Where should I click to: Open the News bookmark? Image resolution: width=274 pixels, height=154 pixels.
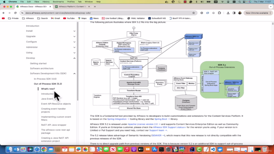[94, 18]
